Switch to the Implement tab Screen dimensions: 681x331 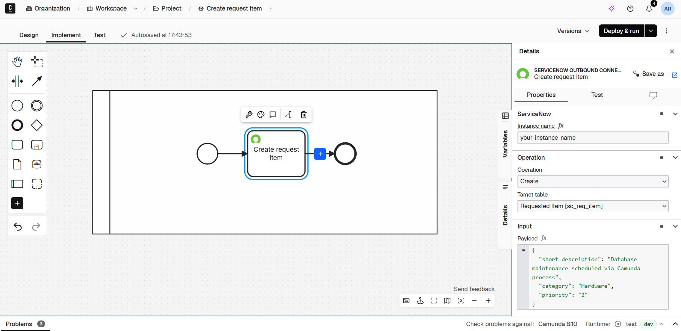click(x=66, y=35)
